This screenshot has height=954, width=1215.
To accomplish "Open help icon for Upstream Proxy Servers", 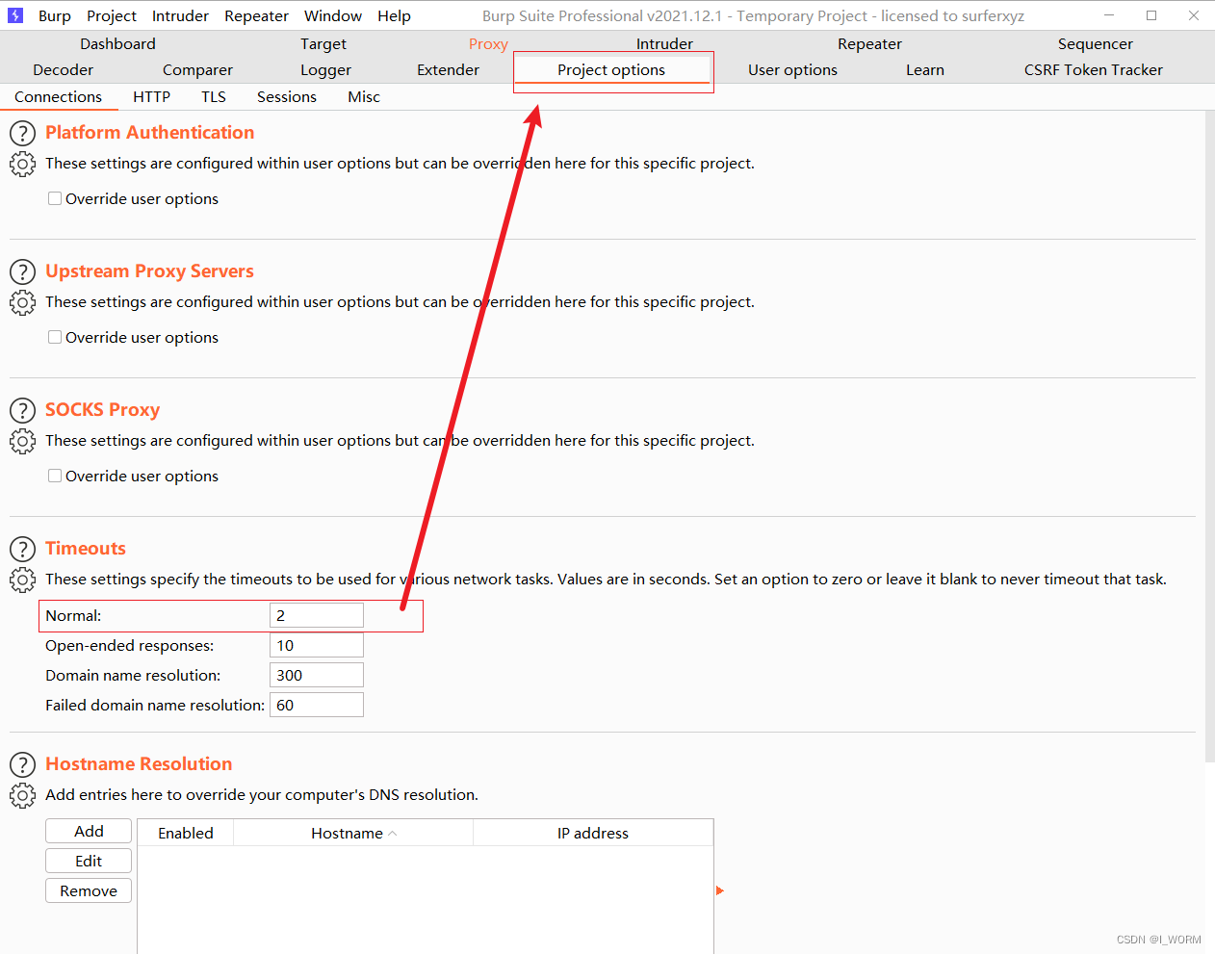I will (22, 271).
